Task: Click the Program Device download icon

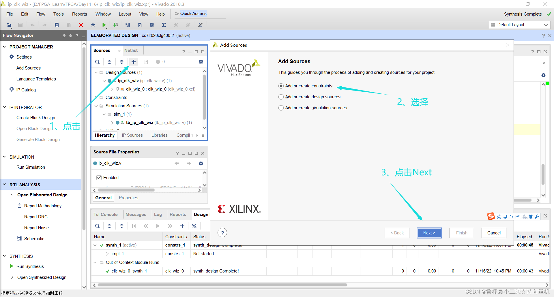Action: (x=116, y=25)
